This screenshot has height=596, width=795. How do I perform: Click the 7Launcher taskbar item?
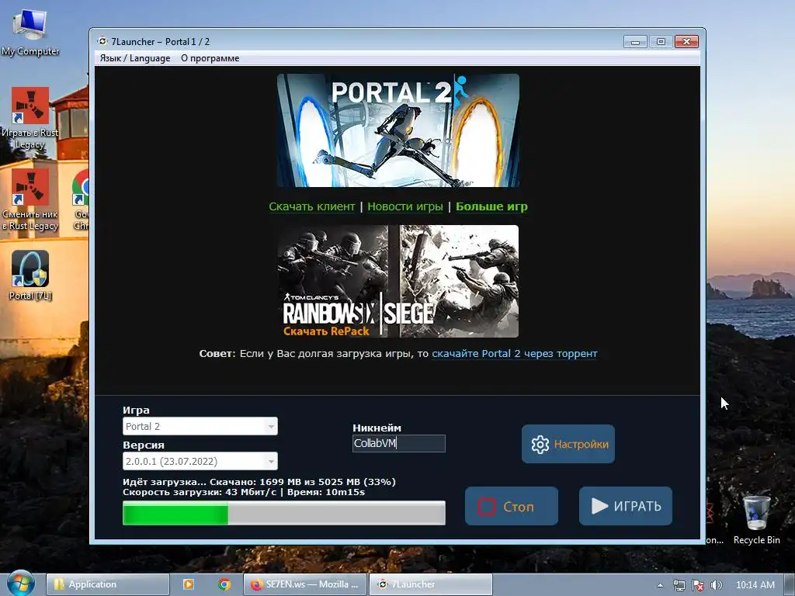point(430,584)
